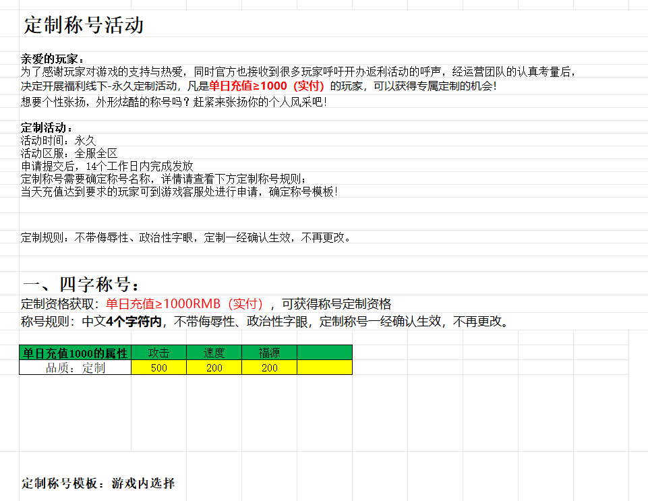This screenshot has width=648, height=501.
Task: Click the 品质：定制 cell
Action: point(75,367)
